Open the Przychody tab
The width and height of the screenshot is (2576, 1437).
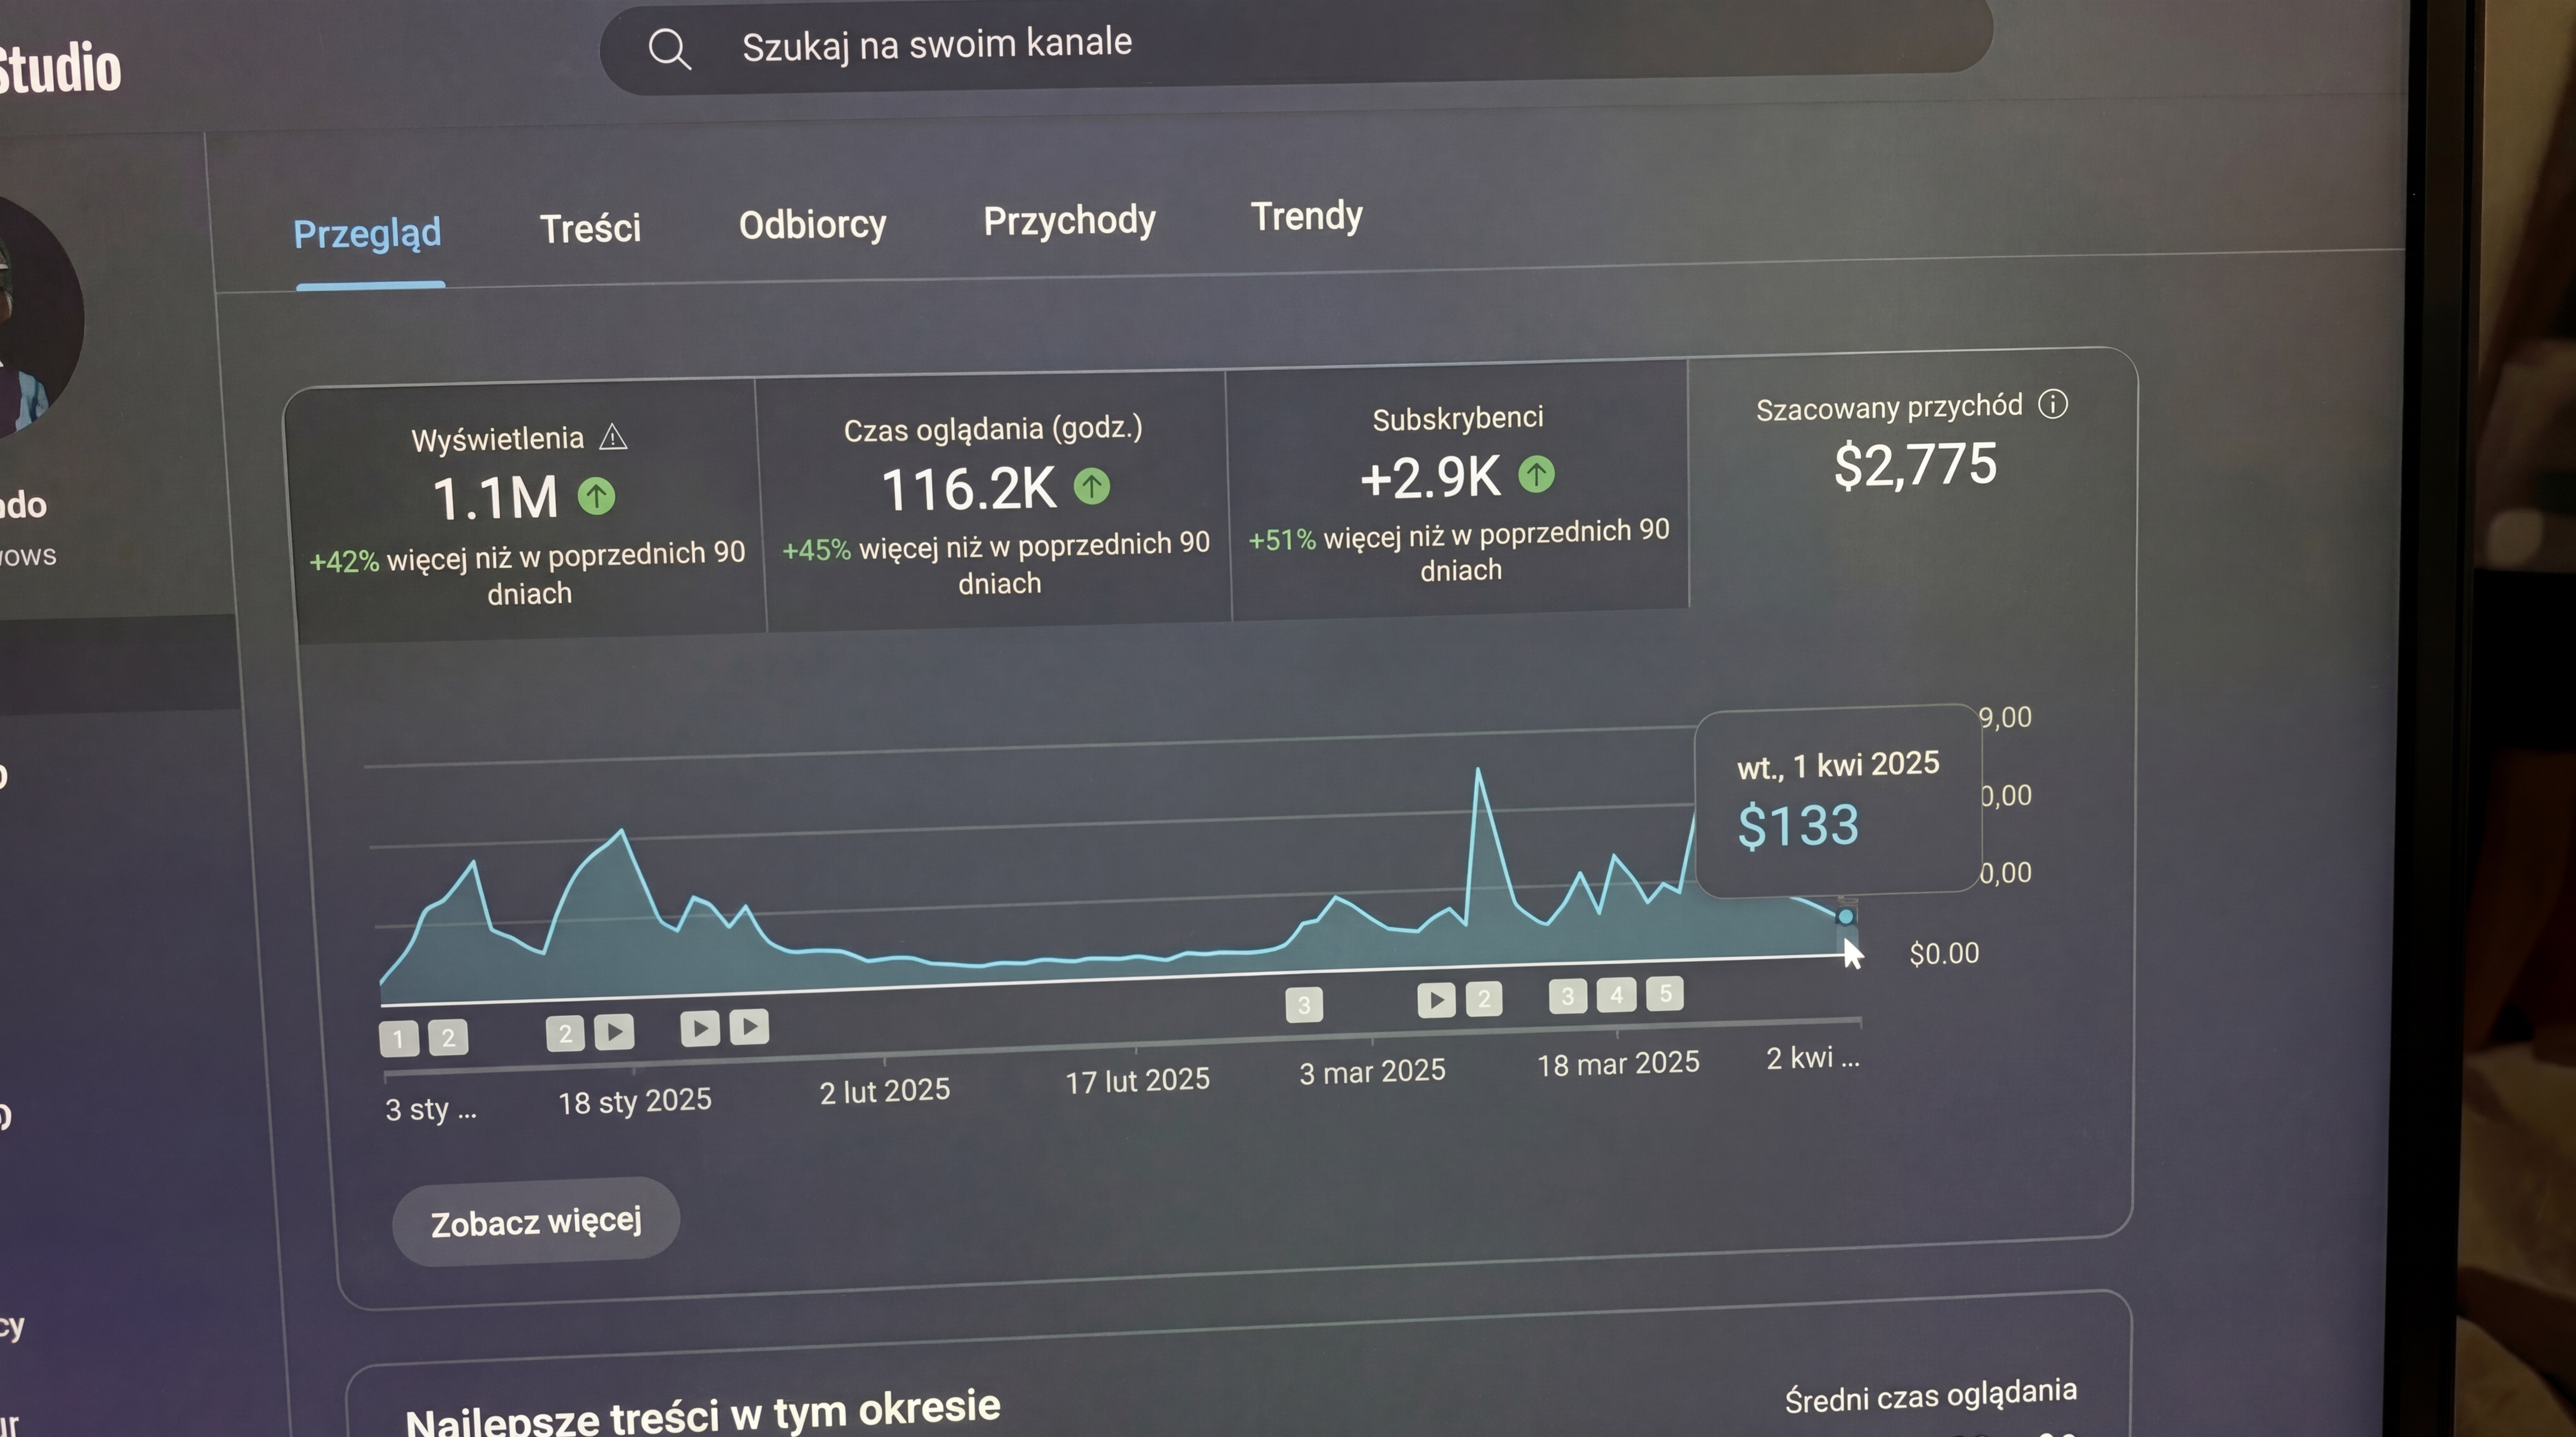pyautogui.click(x=1069, y=220)
